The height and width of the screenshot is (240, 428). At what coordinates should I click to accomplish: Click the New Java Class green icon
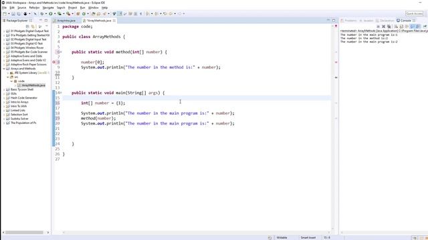click(x=84, y=13)
